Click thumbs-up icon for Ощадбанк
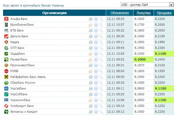The image size is (174, 115). coord(91,54)
